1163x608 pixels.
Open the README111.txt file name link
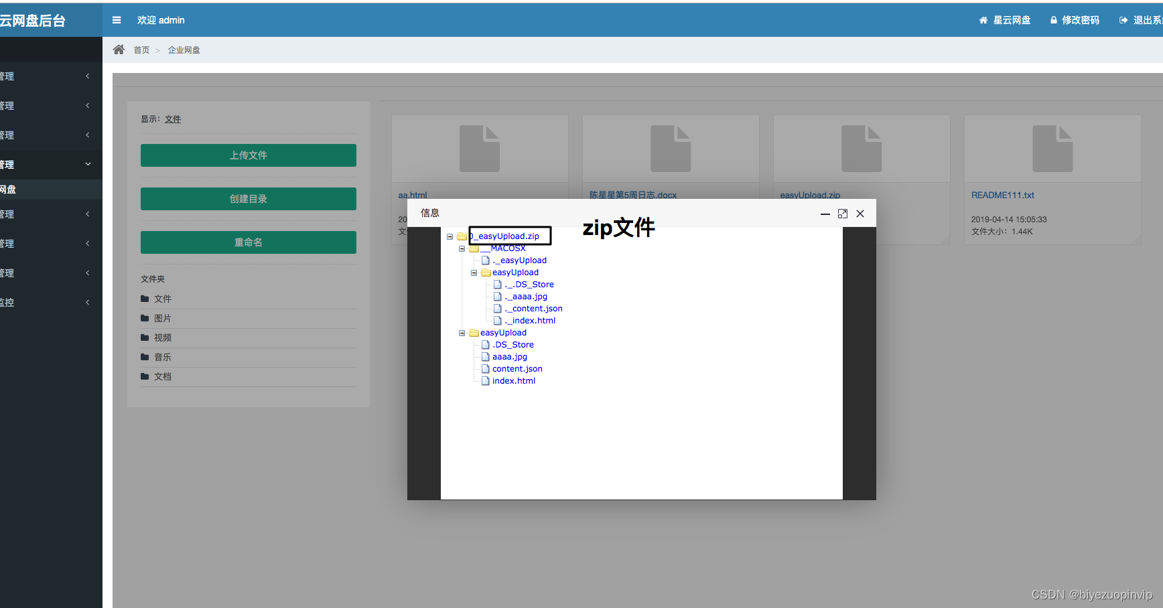(1003, 196)
